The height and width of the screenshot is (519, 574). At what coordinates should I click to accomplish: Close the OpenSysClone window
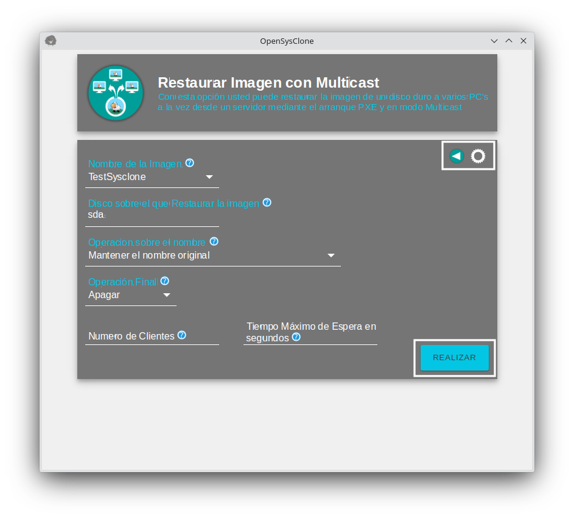pyautogui.click(x=523, y=41)
